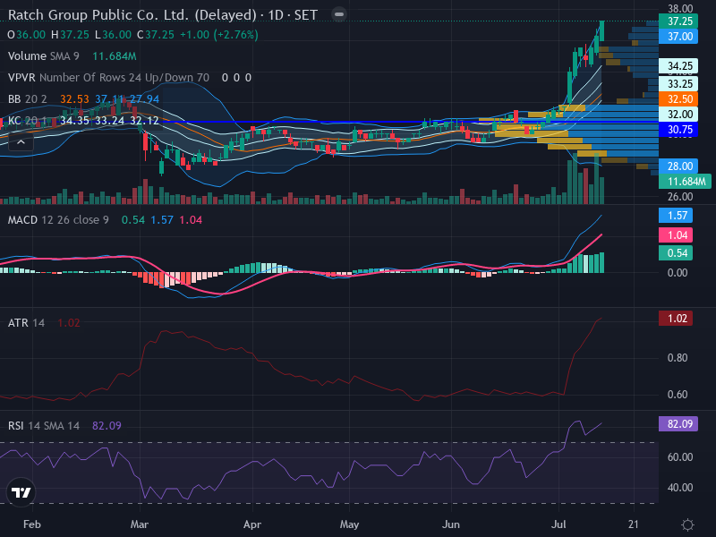This screenshot has width=716, height=537.
Task: Click the Jun label on time axis
Action: pyautogui.click(x=451, y=524)
